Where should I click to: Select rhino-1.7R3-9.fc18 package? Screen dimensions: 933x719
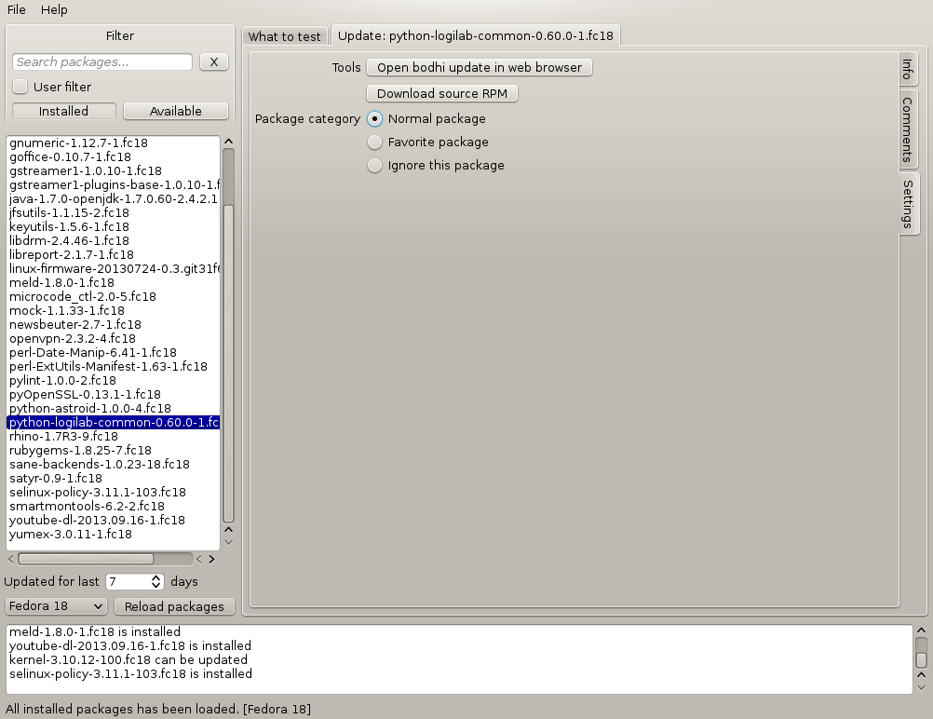(113, 437)
